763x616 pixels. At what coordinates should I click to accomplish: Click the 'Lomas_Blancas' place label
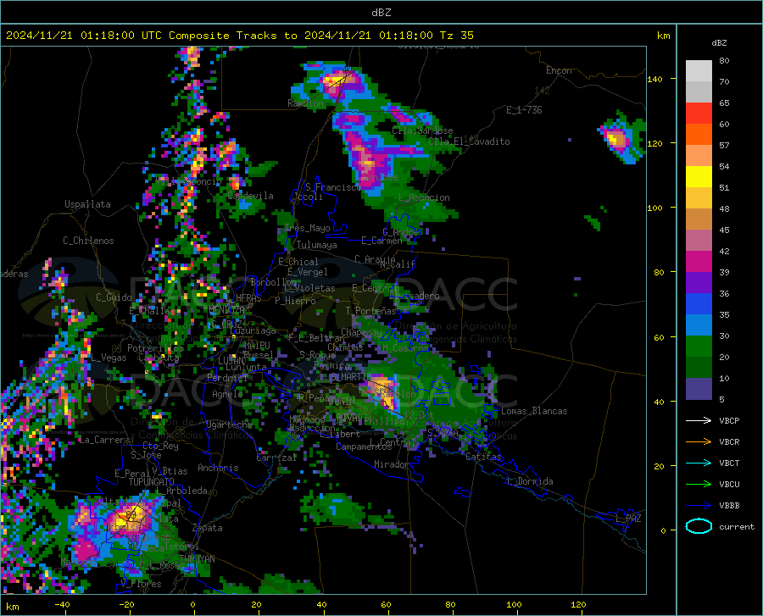(534, 411)
